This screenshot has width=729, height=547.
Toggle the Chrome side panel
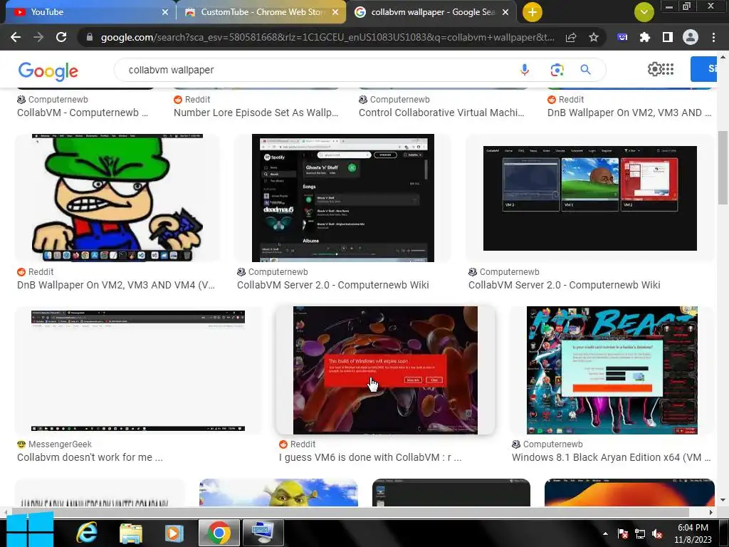coord(668,37)
